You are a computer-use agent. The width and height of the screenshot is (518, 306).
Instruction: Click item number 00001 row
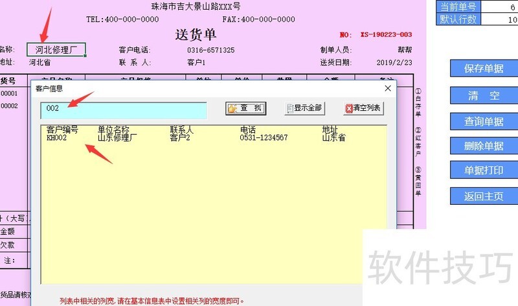pos(9,93)
